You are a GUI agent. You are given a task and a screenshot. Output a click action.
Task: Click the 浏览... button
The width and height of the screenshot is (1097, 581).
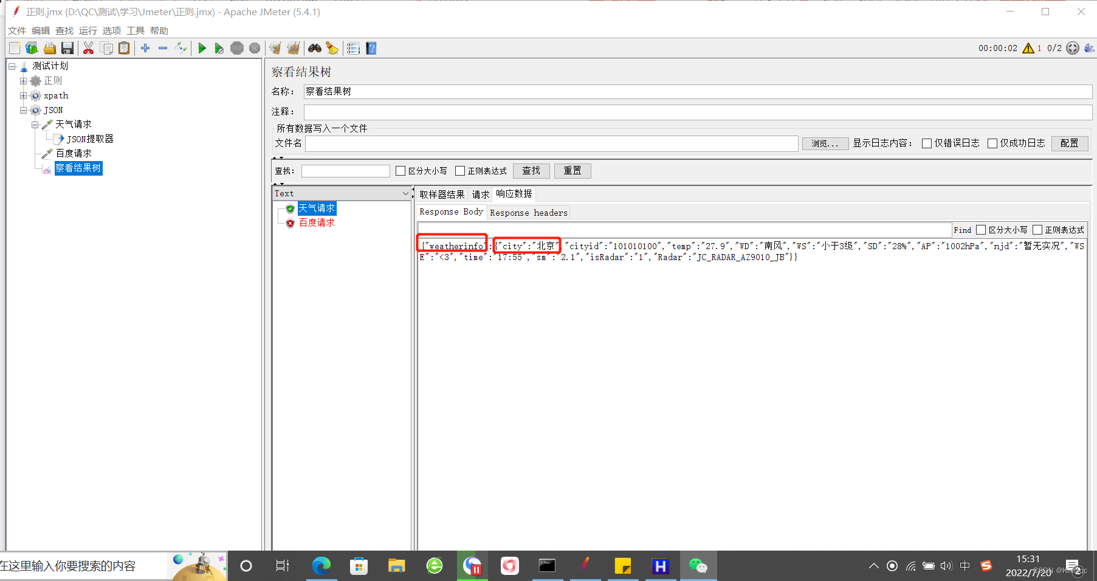[x=825, y=143]
